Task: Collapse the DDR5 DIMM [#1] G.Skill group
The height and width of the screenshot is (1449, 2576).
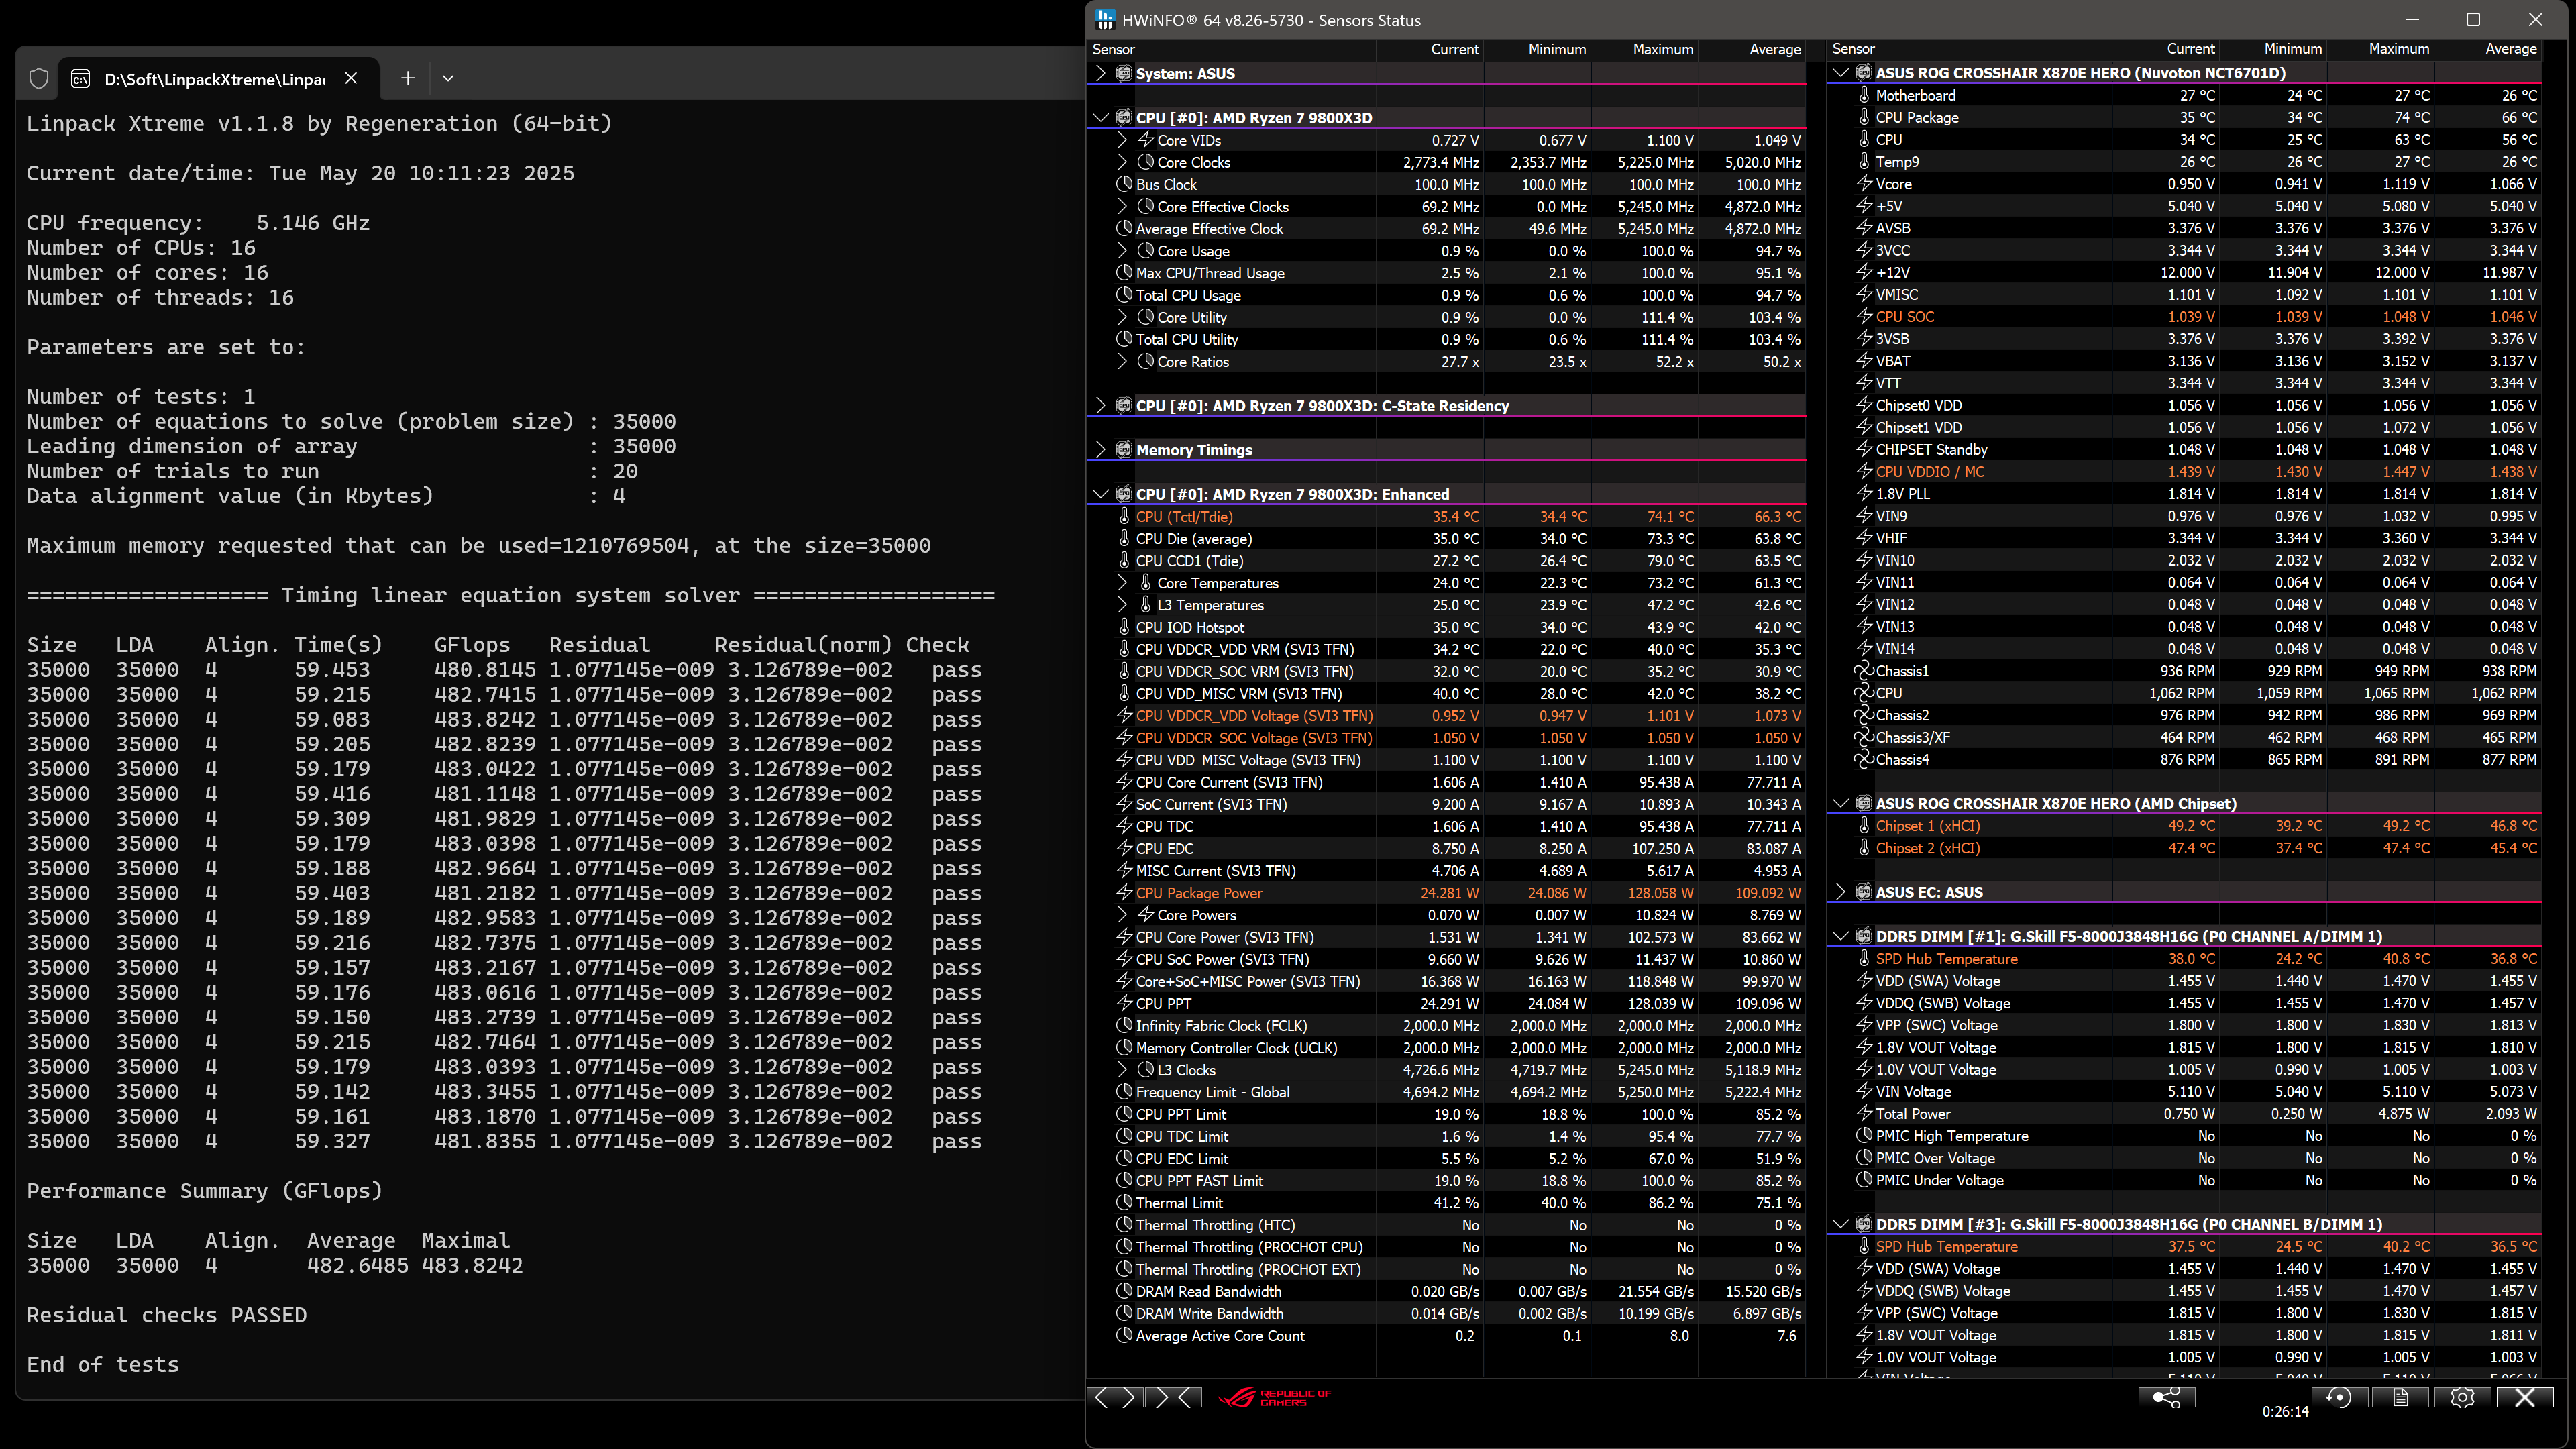Action: pos(1841,936)
